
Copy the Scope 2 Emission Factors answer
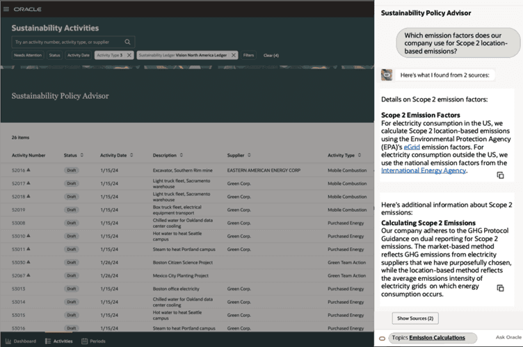(500, 175)
